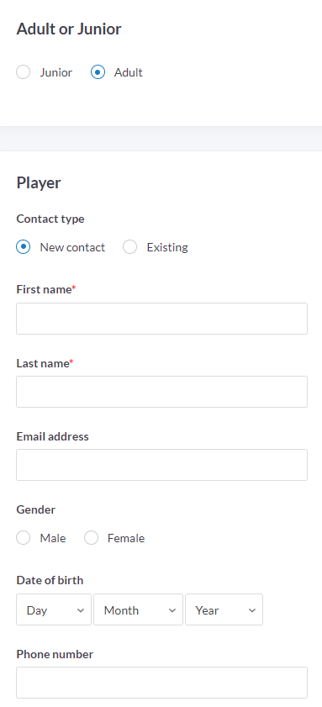Select Male as gender
Image resolution: width=322 pixels, height=707 pixels.
[23, 538]
